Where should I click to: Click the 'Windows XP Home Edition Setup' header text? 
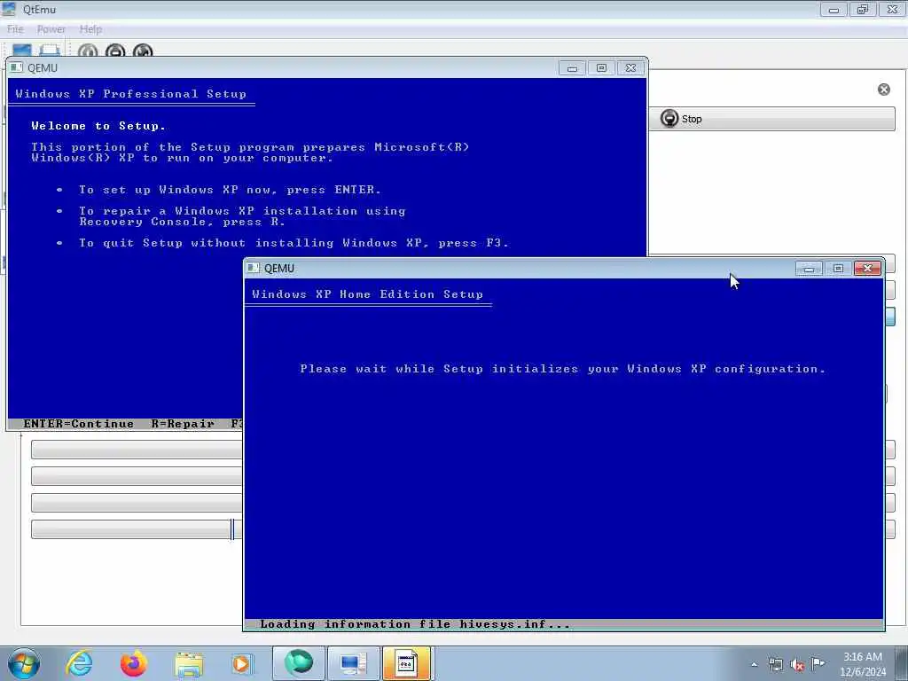pyautogui.click(x=367, y=294)
